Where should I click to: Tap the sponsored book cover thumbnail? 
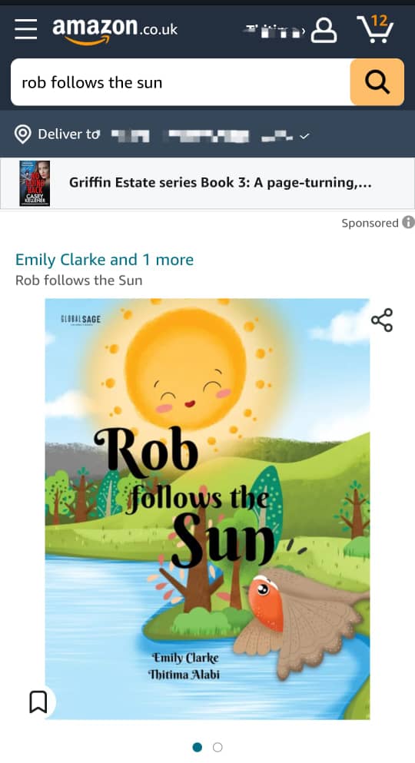pyautogui.click(x=35, y=184)
